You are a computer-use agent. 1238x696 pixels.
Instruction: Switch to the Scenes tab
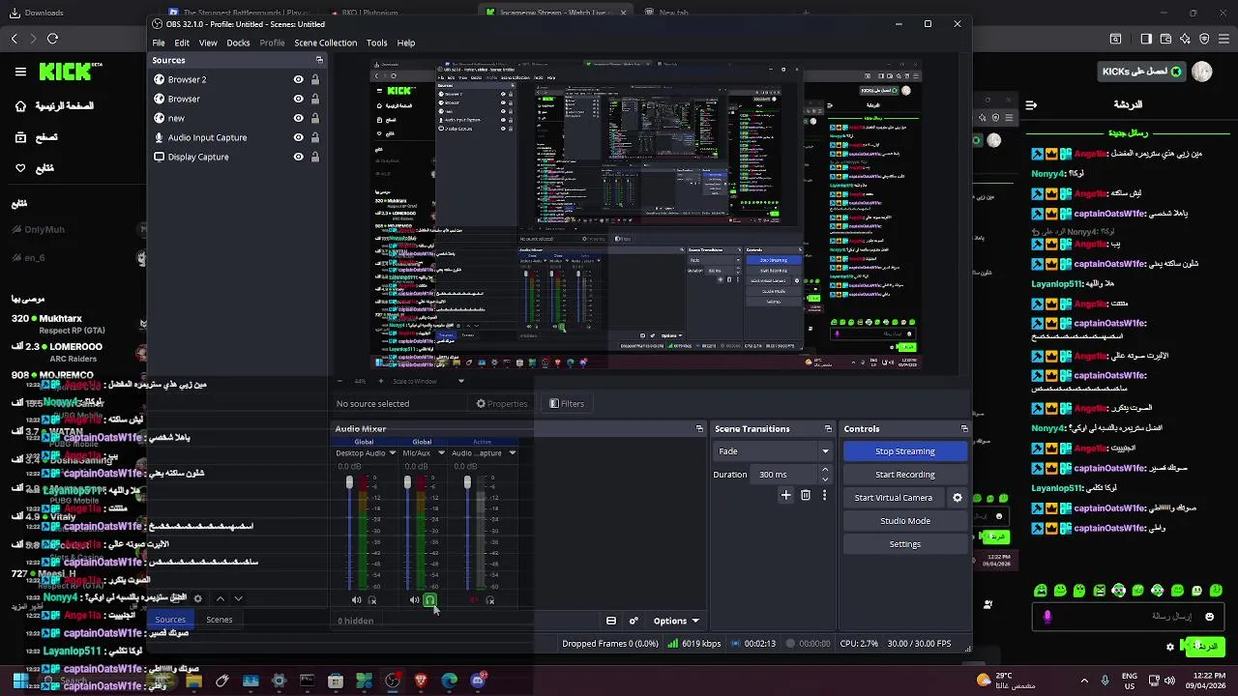coord(219,620)
